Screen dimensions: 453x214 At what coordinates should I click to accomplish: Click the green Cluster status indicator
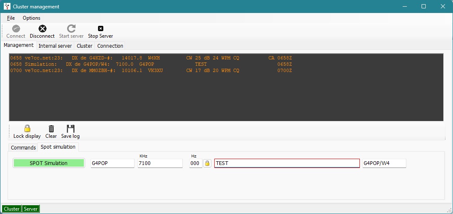[12, 209]
